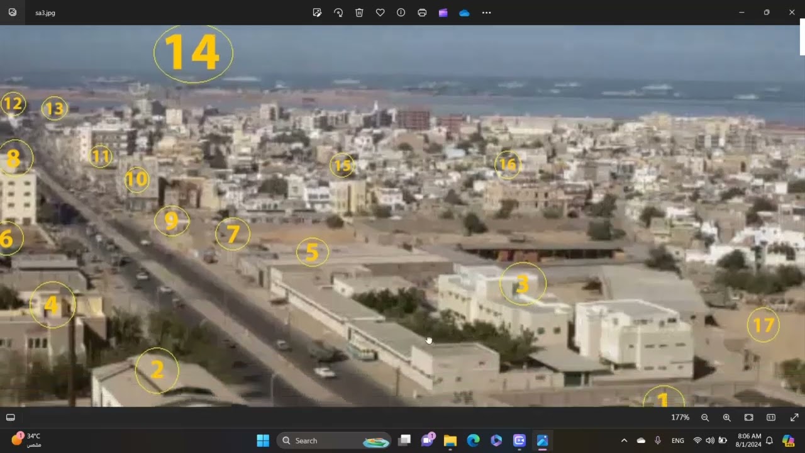Open the Wi-Fi network tray icon
The image size is (805, 453).
(x=697, y=440)
